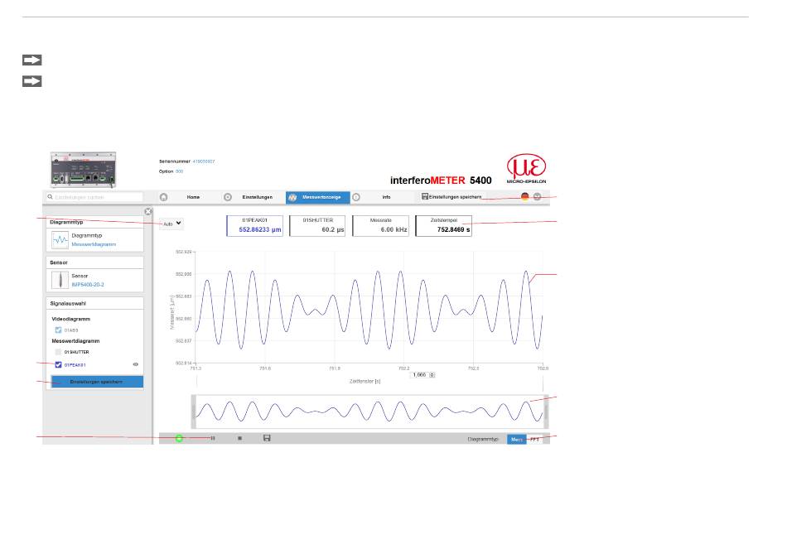Click the info circle icon beside Info
Viewport: 787px width, 544px height.
coord(356,197)
